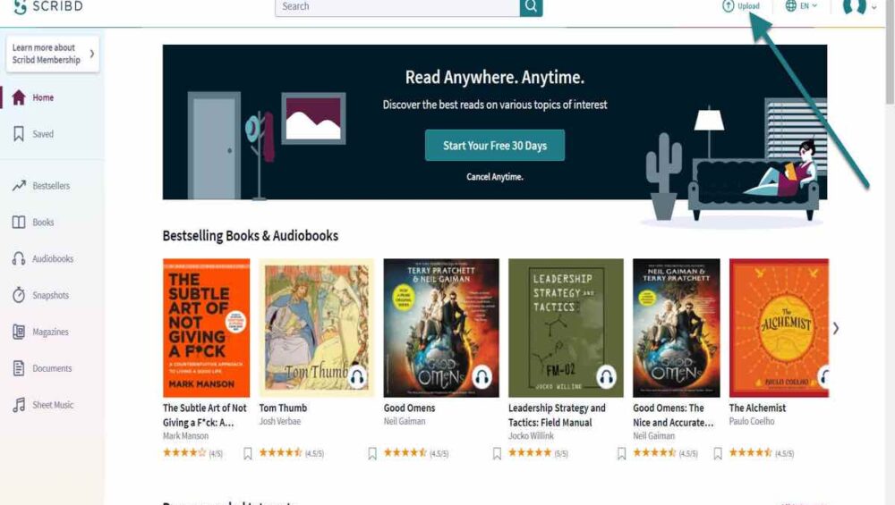Viewport: 895px width, 505px height.
Task: Open The Subtle Art of Not Giving cover
Action: tap(206, 328)
